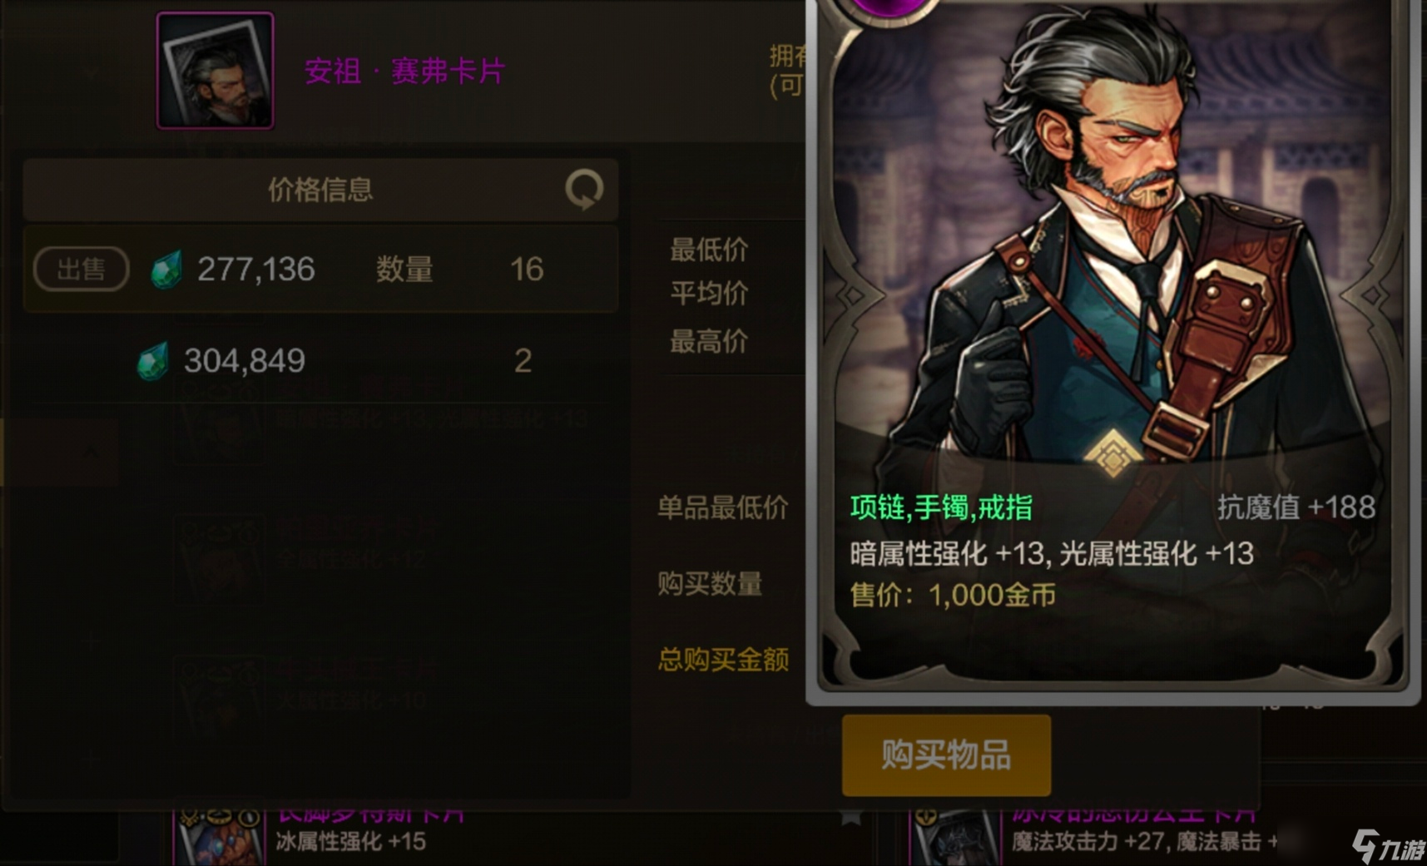Screen dimensions: 1427x866
Task: Click the gold diamond emblem on card
Action: point(1112,454)
